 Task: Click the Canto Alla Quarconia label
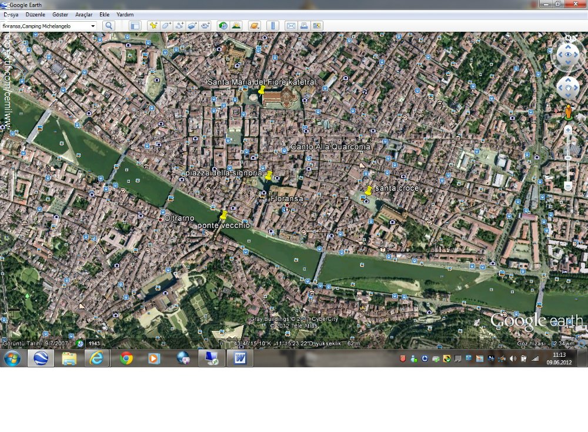coord(330,146)
